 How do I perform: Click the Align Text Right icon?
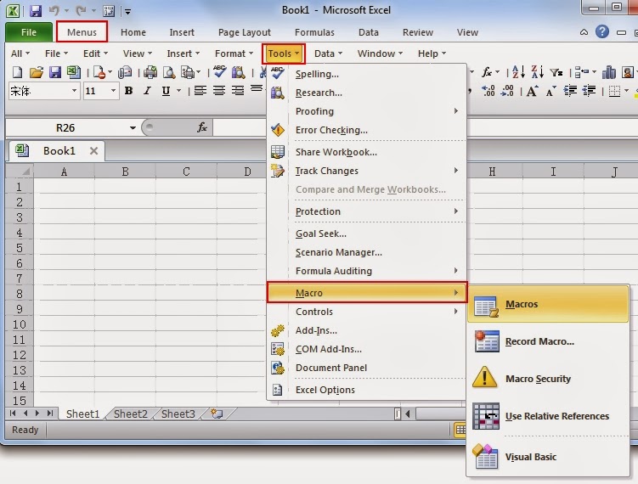pyautogui.click(x=238, y=91)
